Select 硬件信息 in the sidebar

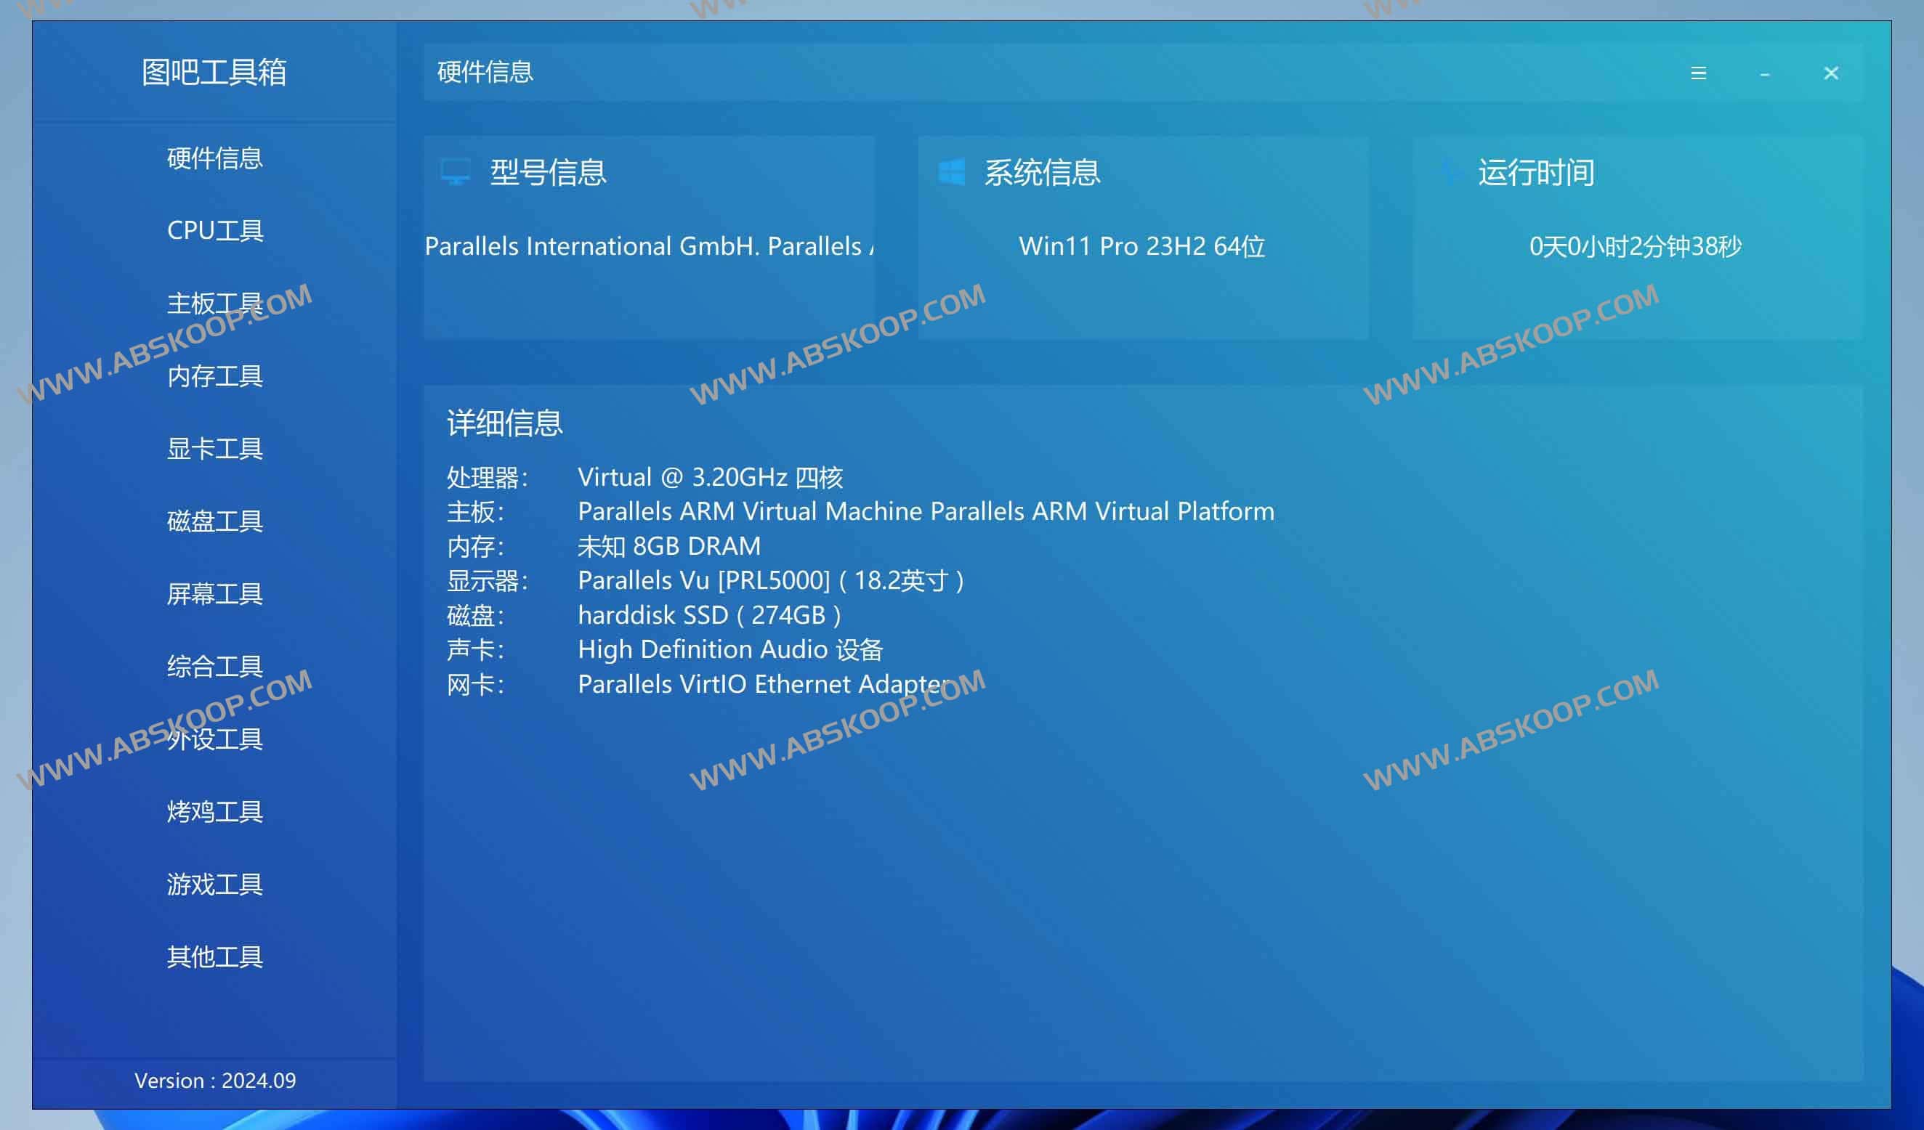coord(215,159)
